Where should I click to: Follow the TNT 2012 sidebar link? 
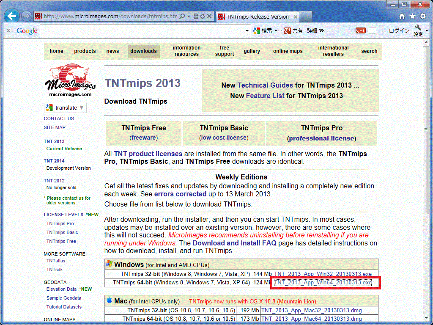point(54,181)
